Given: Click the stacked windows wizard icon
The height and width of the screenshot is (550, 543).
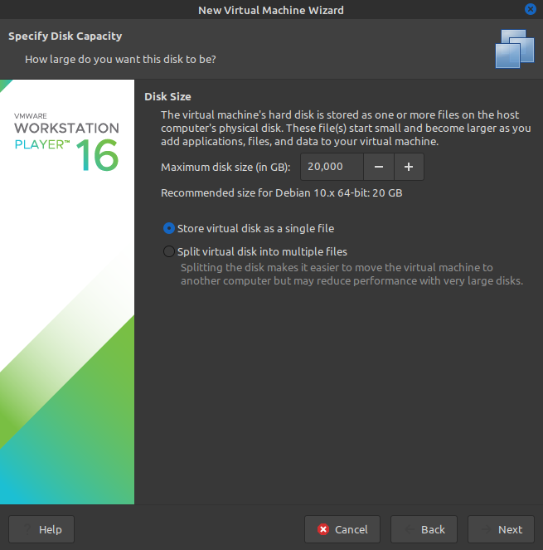Looking at the screenshot, I should (x=515, y=49).
